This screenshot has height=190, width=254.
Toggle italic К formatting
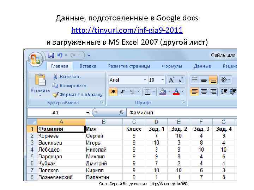(x=122, y=91)
